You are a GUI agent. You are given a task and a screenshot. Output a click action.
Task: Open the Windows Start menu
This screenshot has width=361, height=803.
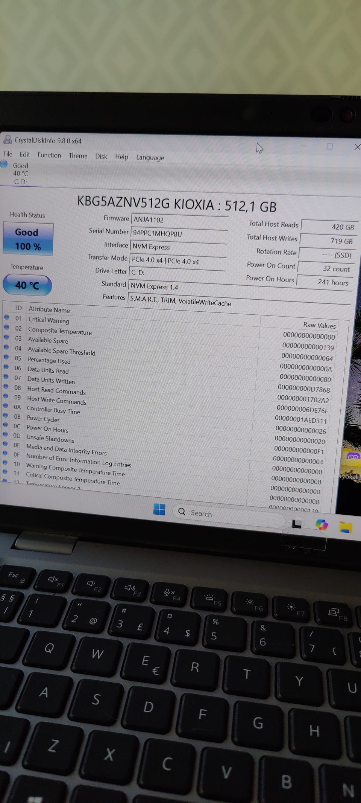(159, 509)
